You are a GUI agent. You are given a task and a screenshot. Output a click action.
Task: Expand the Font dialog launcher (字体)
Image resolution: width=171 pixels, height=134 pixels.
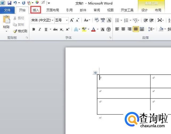click(x=110, y=38)
